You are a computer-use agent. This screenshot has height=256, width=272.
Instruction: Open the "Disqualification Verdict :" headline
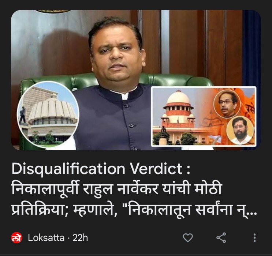click(x=101, y=169)
